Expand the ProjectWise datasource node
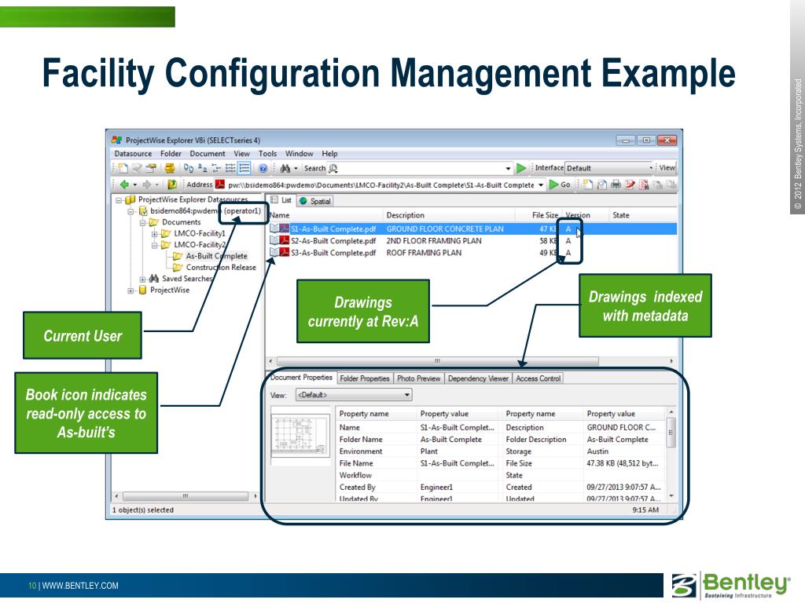This screenshot has width=805, height=603. pos(130,291)
